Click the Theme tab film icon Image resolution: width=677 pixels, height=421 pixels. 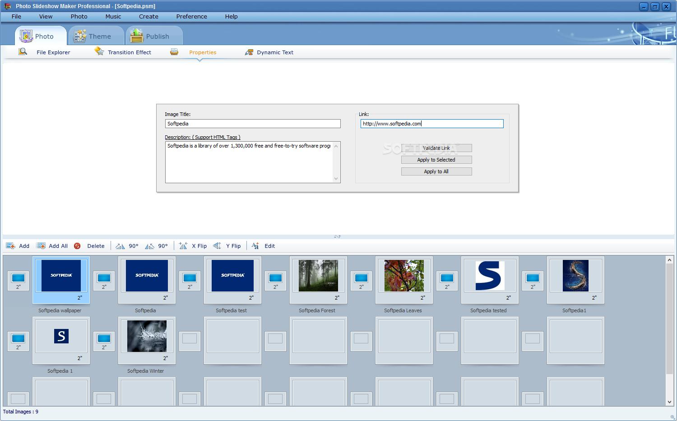pos(80,36)
